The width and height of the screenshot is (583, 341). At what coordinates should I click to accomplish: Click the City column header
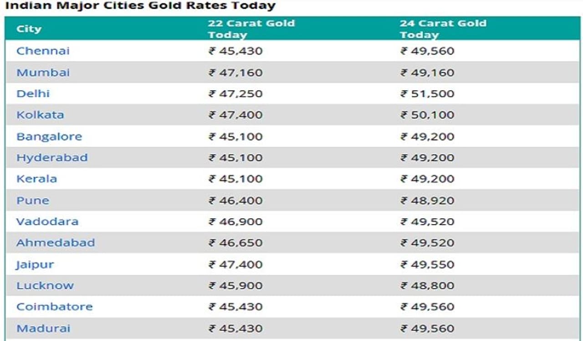pyautogui.click(x=29, y=29)
